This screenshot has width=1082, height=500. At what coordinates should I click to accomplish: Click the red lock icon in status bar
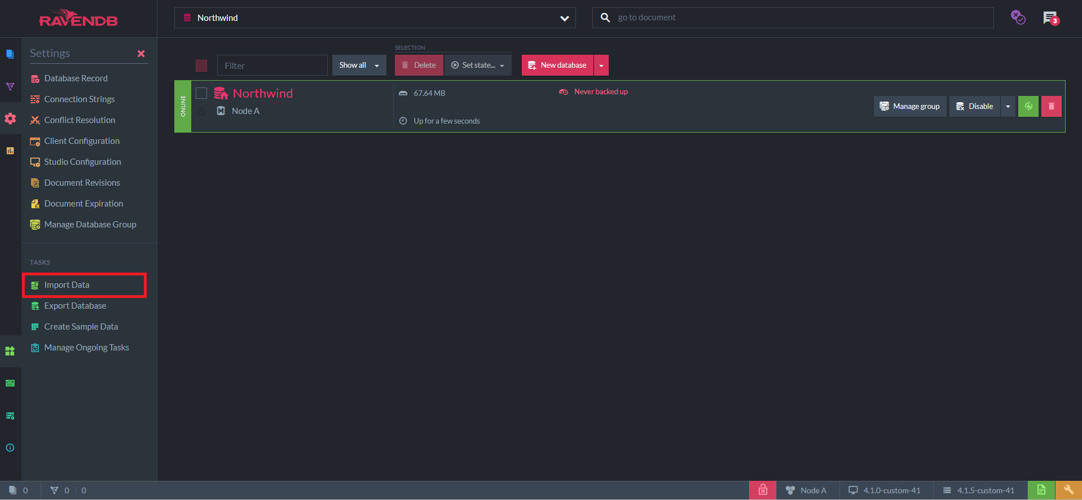pyautogui.click(x=763, y=490)
